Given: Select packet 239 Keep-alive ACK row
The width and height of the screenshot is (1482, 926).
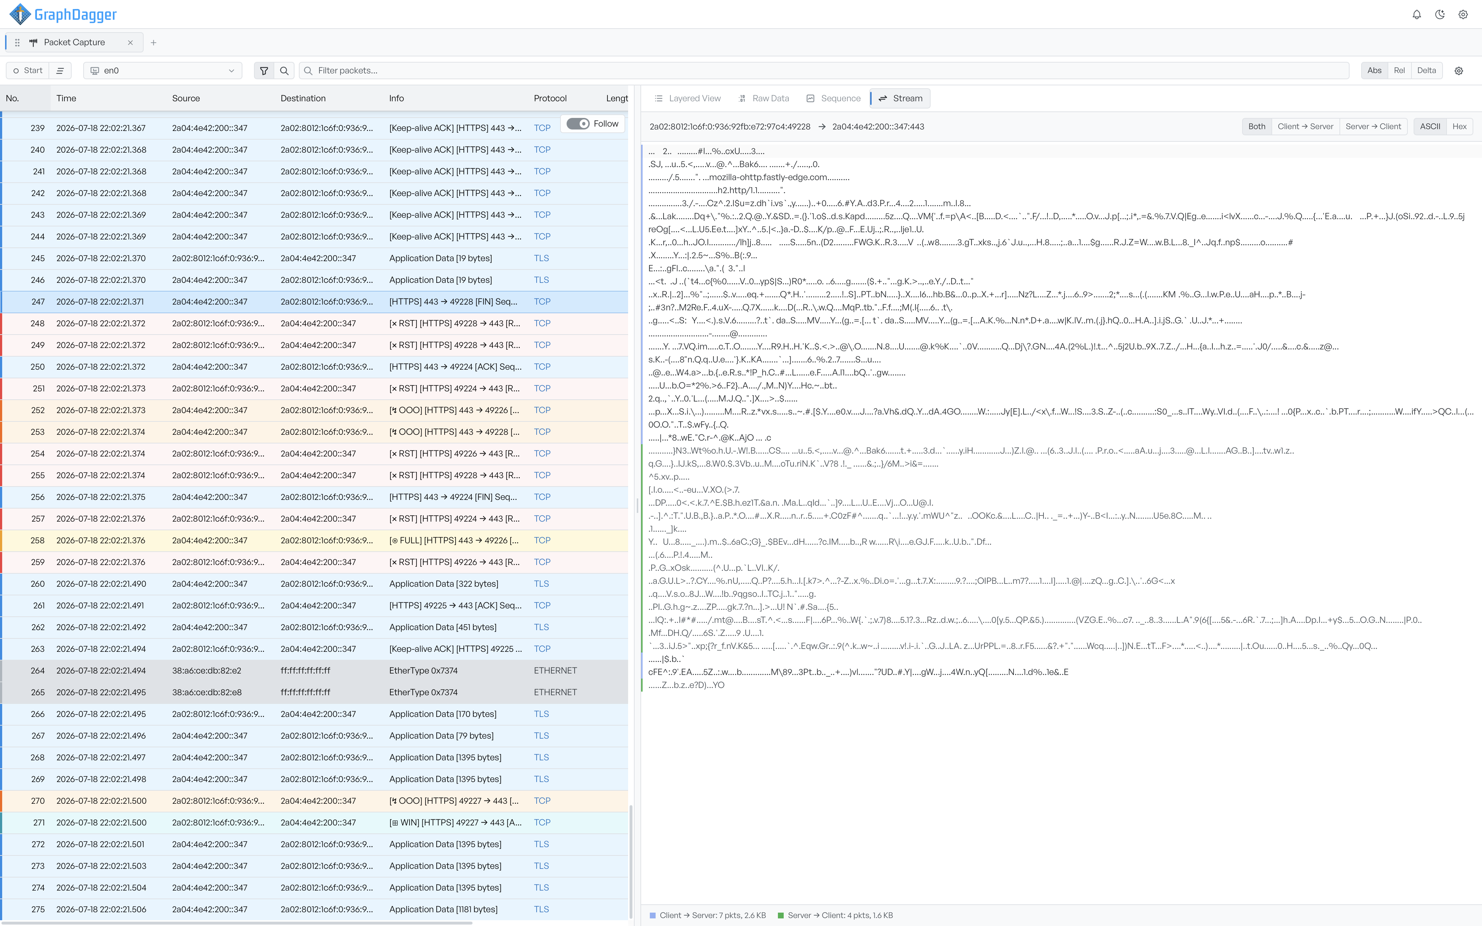Looking at the screenshot, I should pyautogui.click(x=314, y=128).
